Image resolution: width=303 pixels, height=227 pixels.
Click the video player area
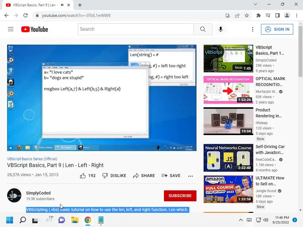[102, 98]
